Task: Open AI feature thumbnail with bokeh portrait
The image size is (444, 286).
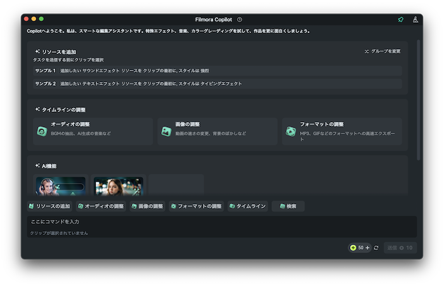Action: pos(119,186)
